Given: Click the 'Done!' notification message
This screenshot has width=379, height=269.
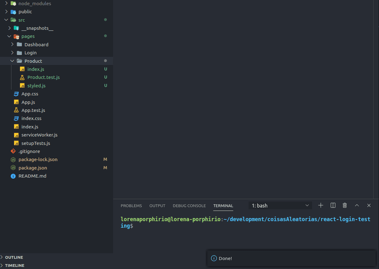Looking at the screenshot, I should pyautogui.click(x=225, y=259).
